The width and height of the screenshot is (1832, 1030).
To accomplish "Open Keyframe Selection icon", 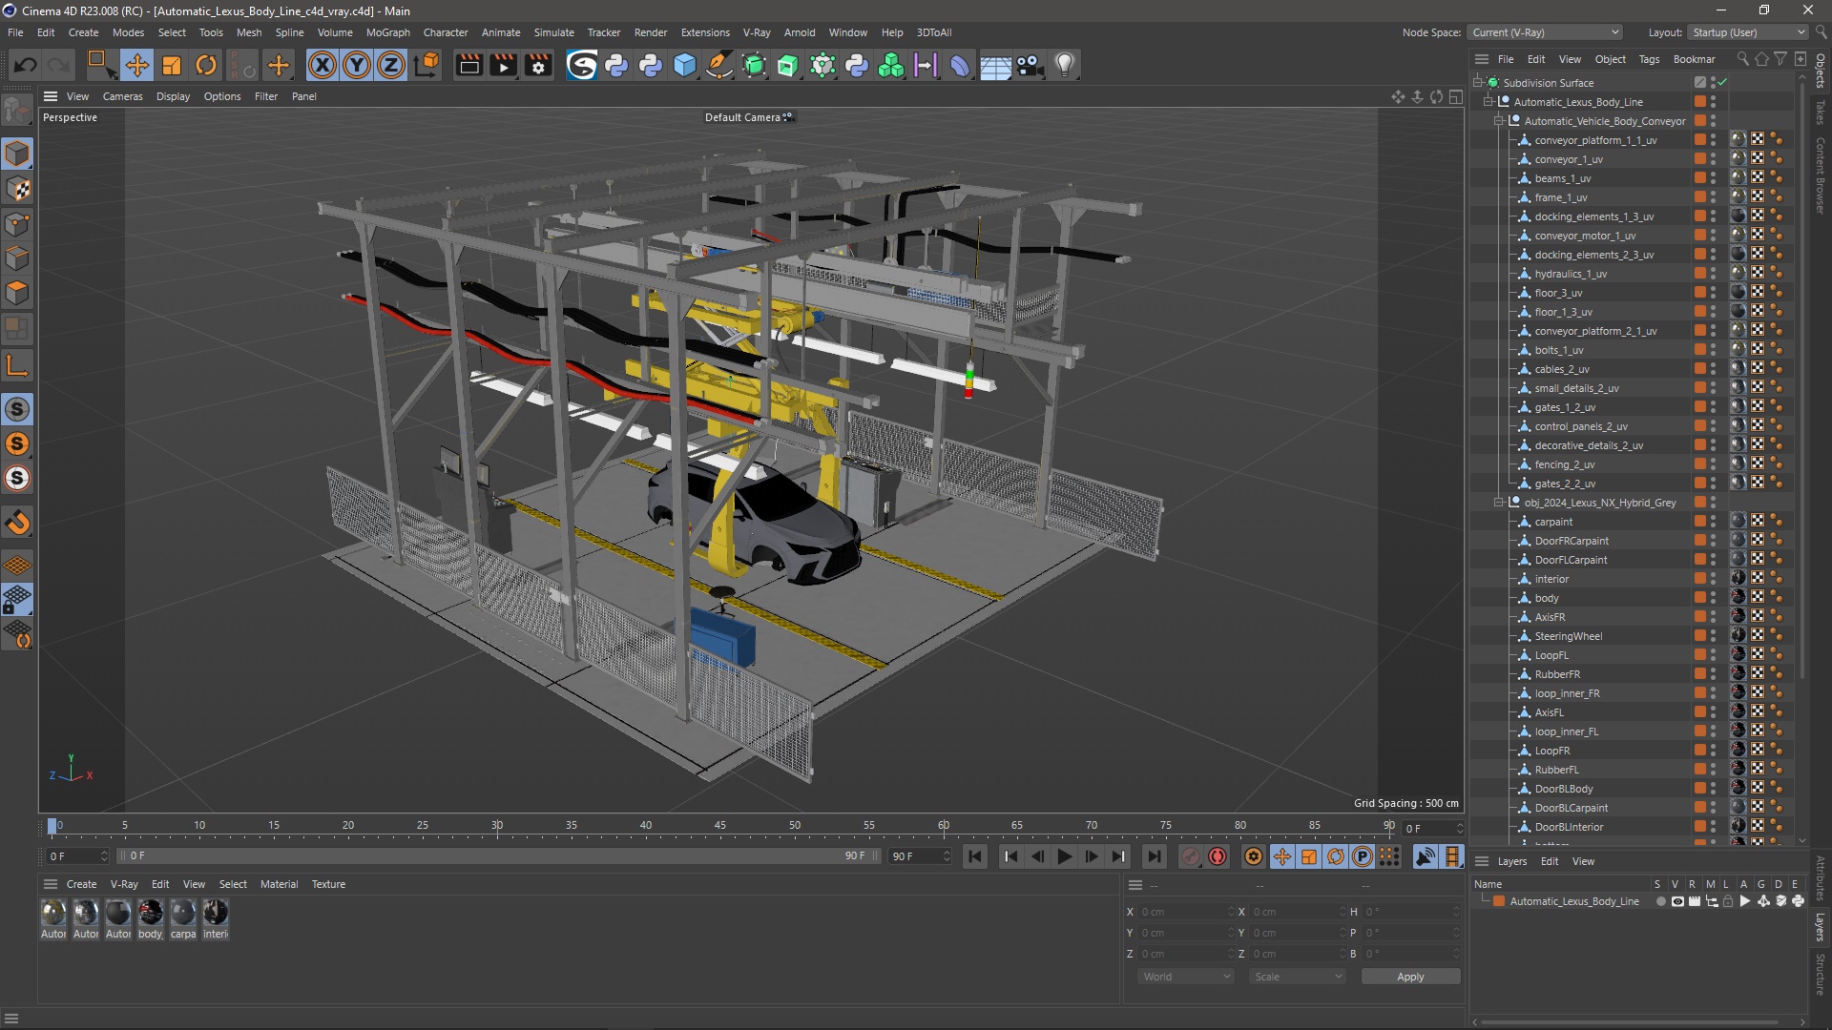I will (x=1254, y=856).
